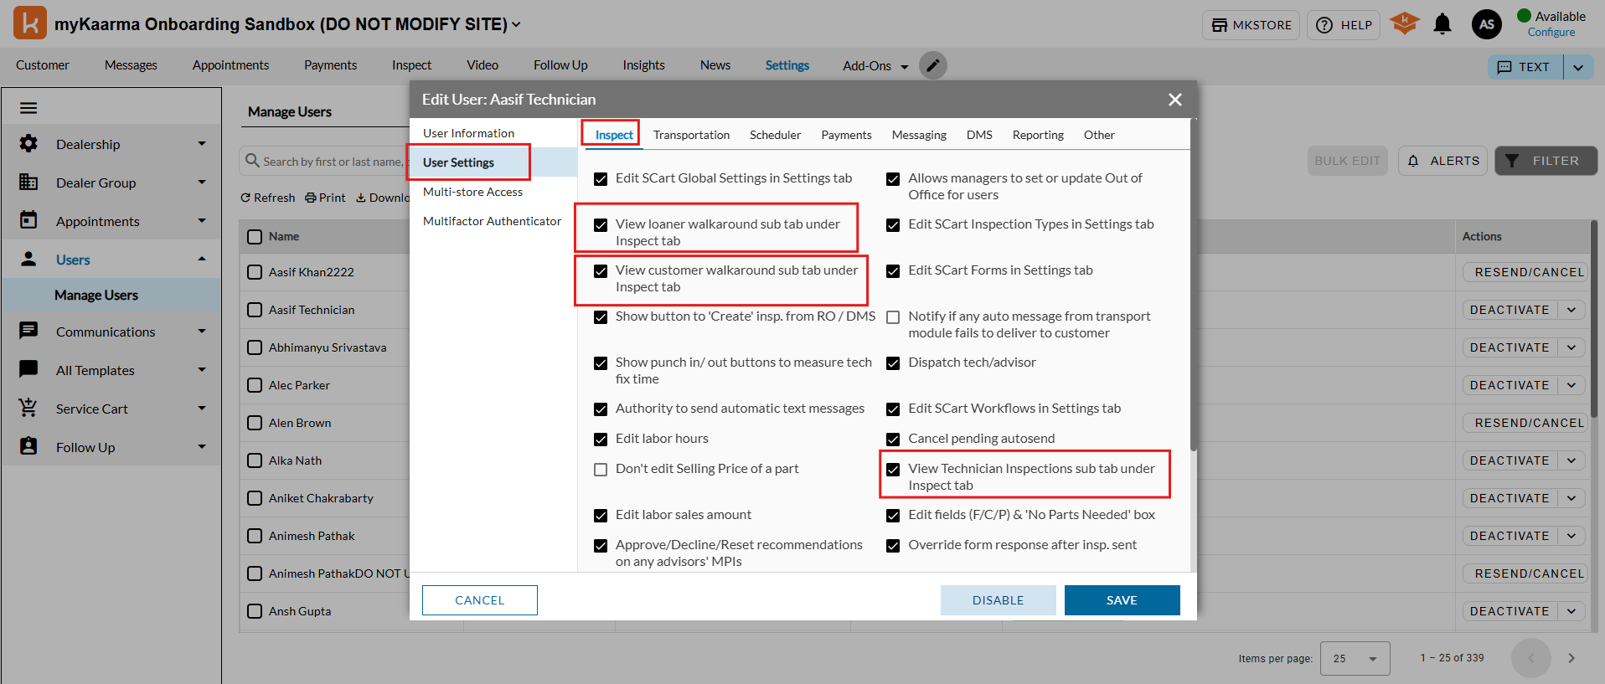Open Multi-store Access section
Screen dimensions: 1605x684
coord(472,192)
